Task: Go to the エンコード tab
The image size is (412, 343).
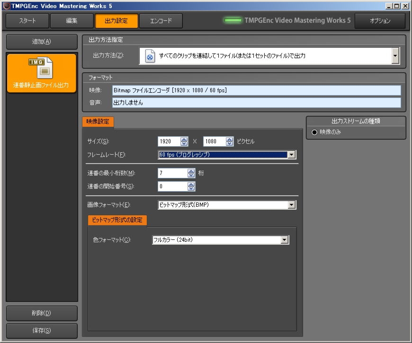Action: point(161,21)
